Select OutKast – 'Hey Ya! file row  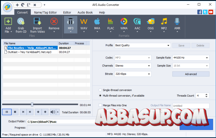click(x=46, y=52)
